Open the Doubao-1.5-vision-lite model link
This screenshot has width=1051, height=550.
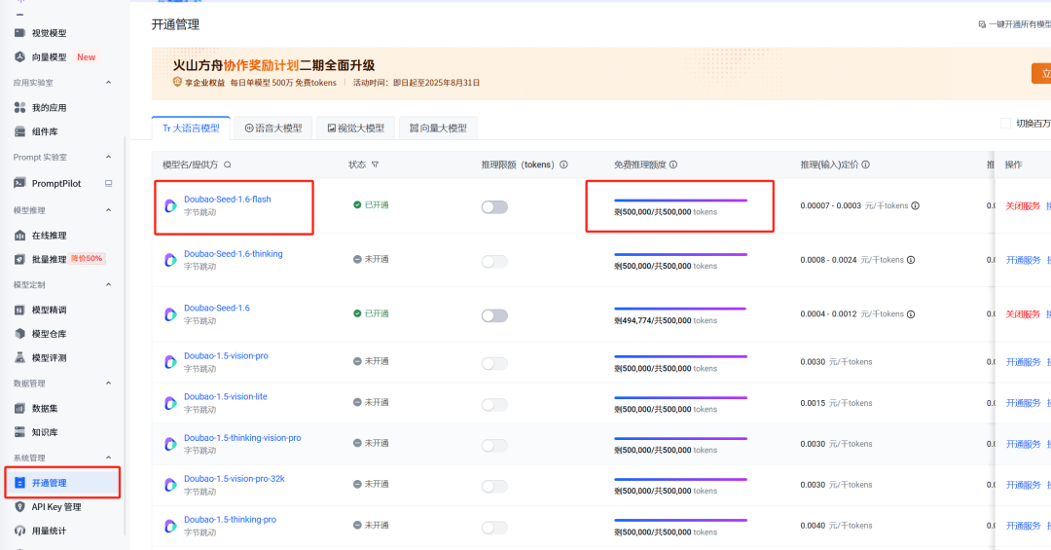pyautogui.click(x=225, y=396)
